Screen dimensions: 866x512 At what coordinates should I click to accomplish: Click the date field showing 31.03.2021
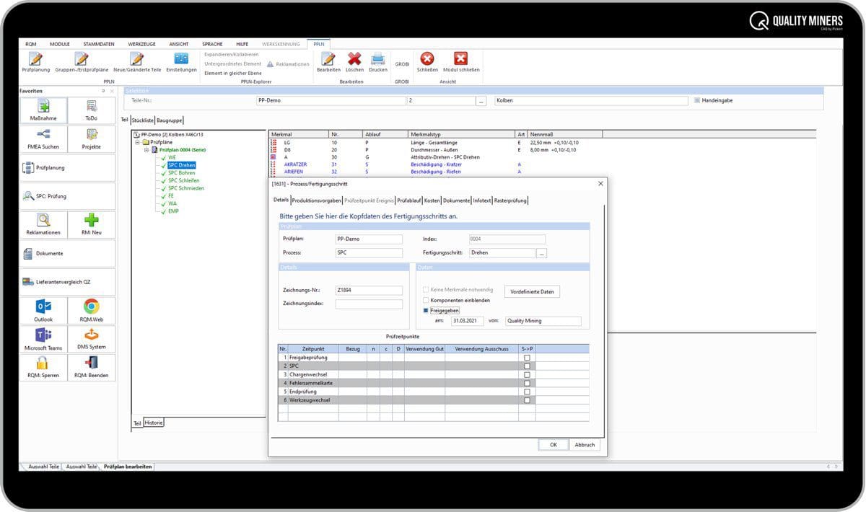(x=468, y=321)
